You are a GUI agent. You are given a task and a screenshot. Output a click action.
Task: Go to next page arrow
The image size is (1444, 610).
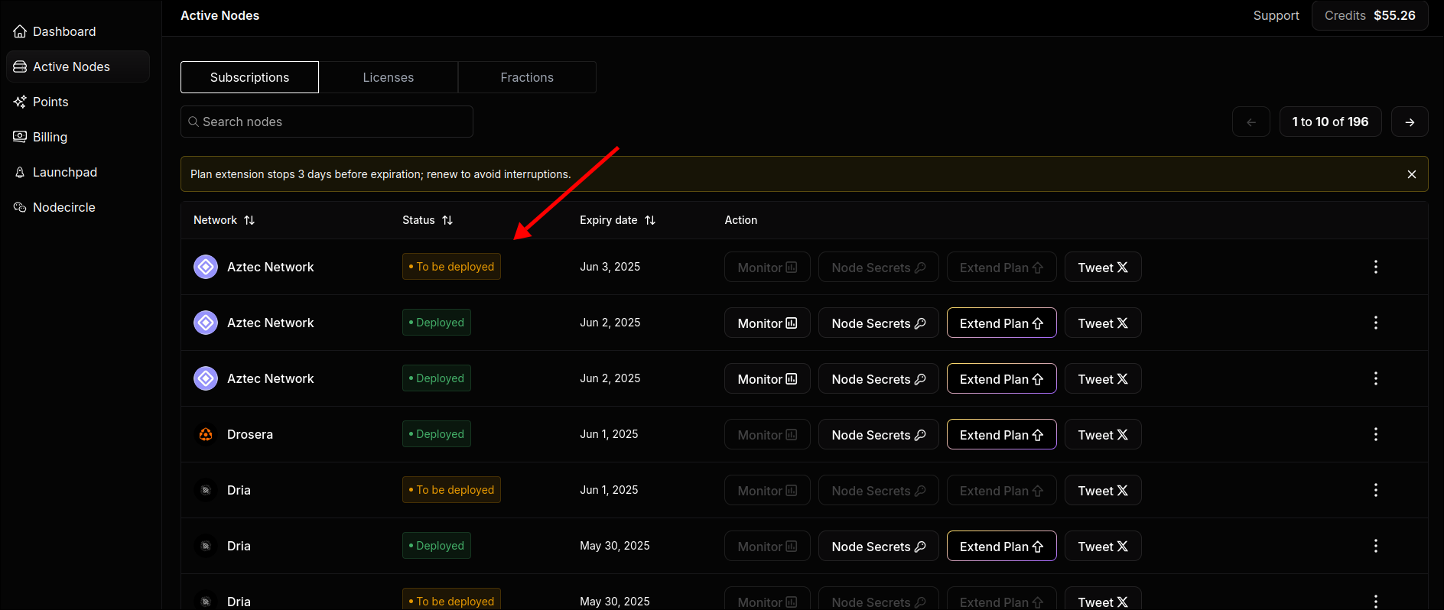1410,122
